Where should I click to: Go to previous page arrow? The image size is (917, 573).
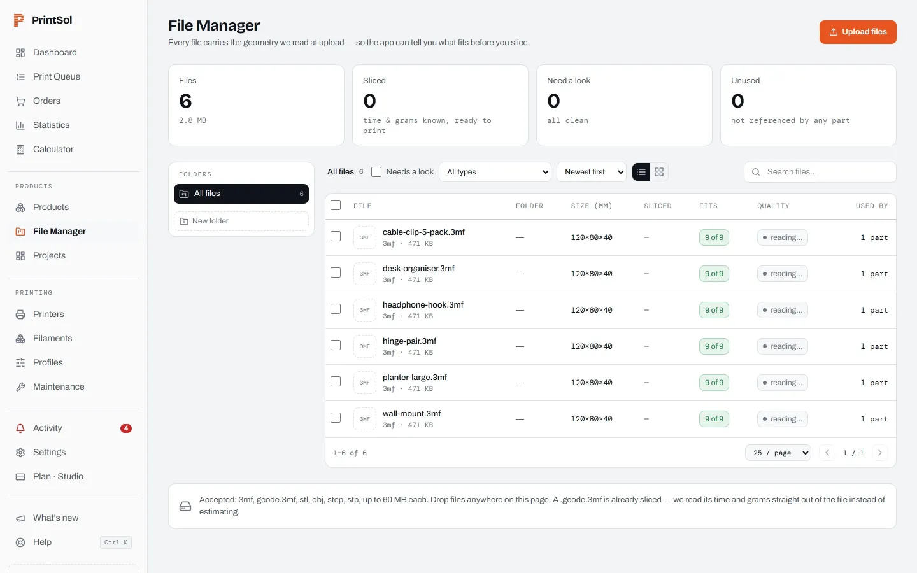tap(827, 453)
